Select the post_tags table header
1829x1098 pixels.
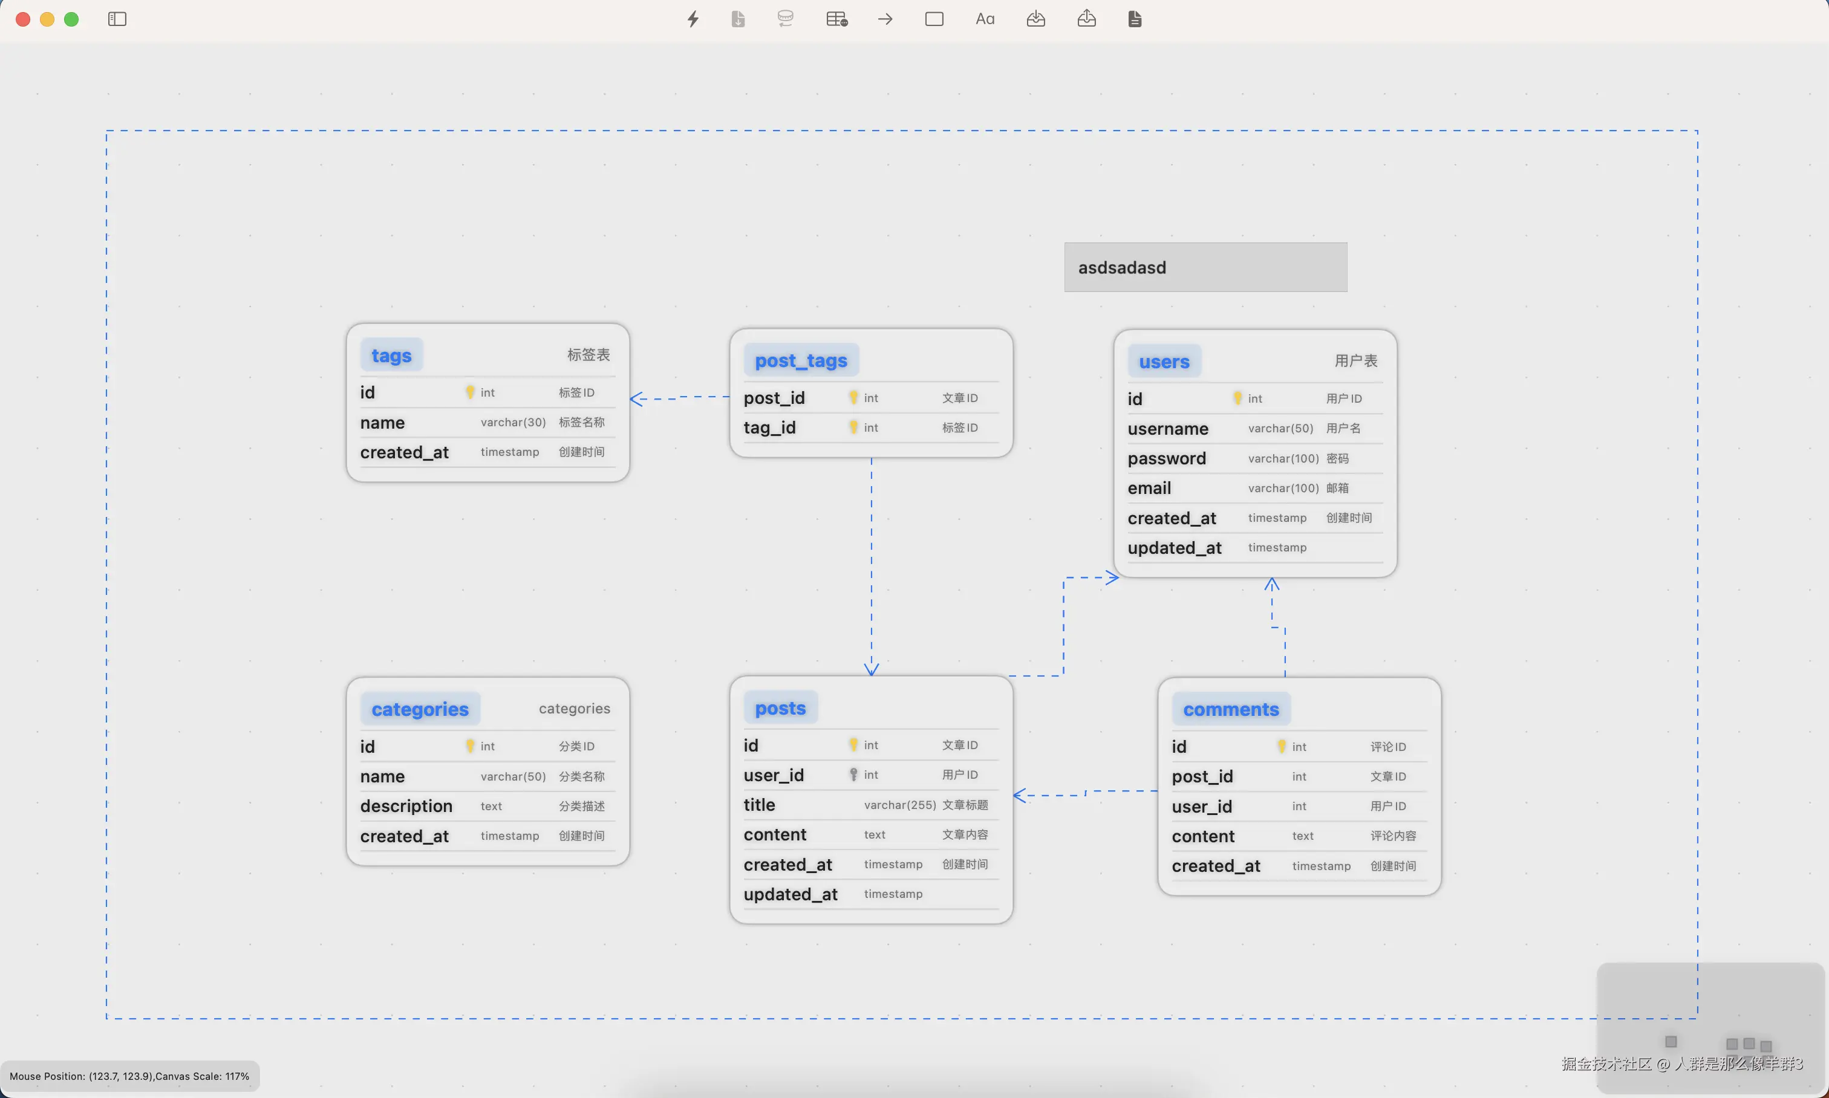(801, 361)
